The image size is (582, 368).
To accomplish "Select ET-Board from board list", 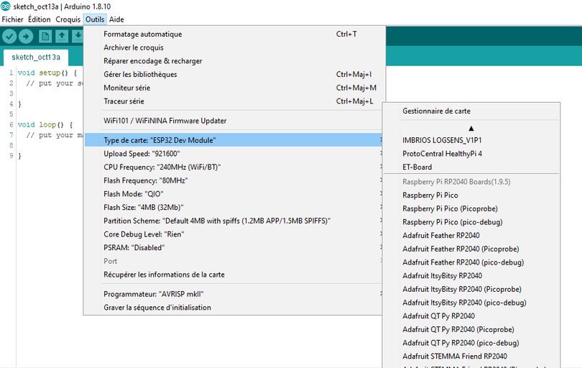I will [x=417, y=167].
